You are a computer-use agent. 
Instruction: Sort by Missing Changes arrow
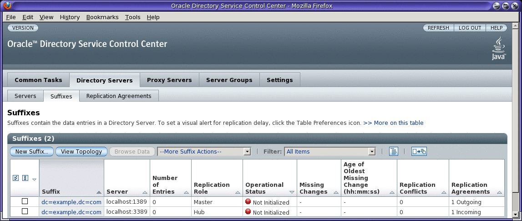[336, 192]
